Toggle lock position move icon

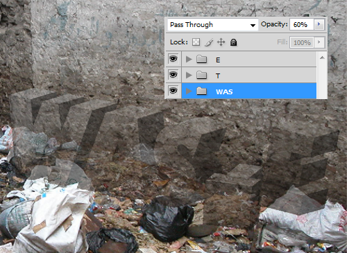click(x=221, y=42)
